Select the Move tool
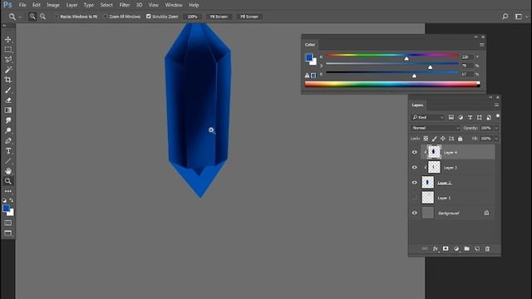532x299 pixels. click(8, 40)
